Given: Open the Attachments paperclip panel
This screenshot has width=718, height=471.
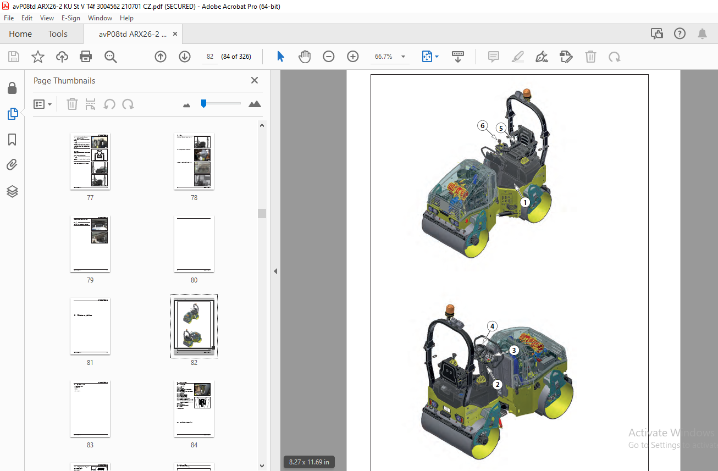Looking at the screenshot, I should [x=12, y=165].
